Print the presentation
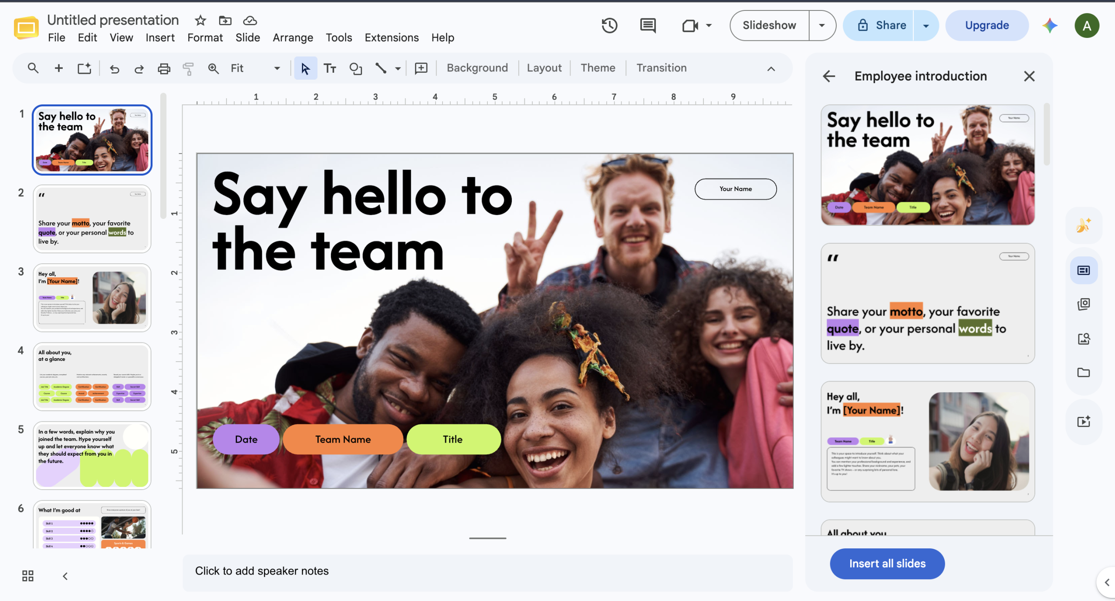1115x601 pixels. (x=164, y=68)
